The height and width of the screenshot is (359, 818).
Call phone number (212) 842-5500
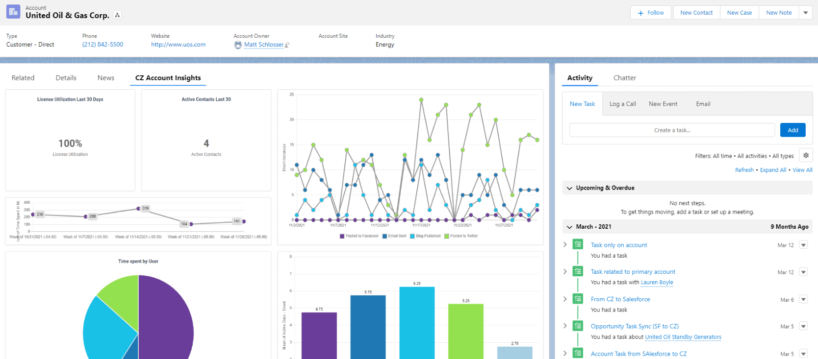(102, 45)
